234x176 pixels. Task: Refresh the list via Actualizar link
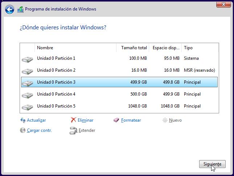click(36, 120)
